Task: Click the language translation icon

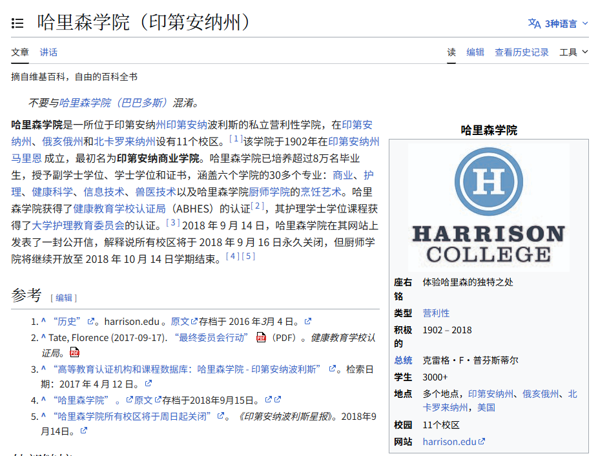Action: [534, 23]
